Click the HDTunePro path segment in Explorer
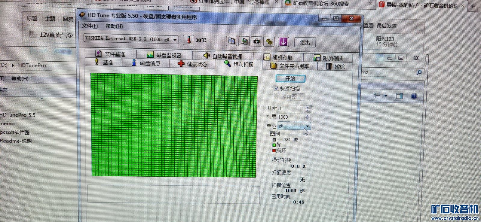The image size is (481, 222). 32,65
